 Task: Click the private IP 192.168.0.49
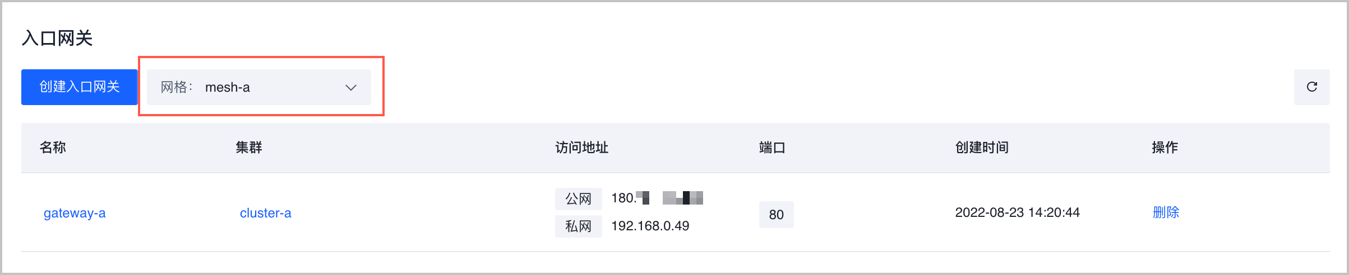click(650, 226)
